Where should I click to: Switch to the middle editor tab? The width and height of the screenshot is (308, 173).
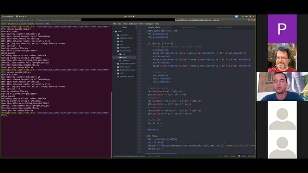point(189,27)
